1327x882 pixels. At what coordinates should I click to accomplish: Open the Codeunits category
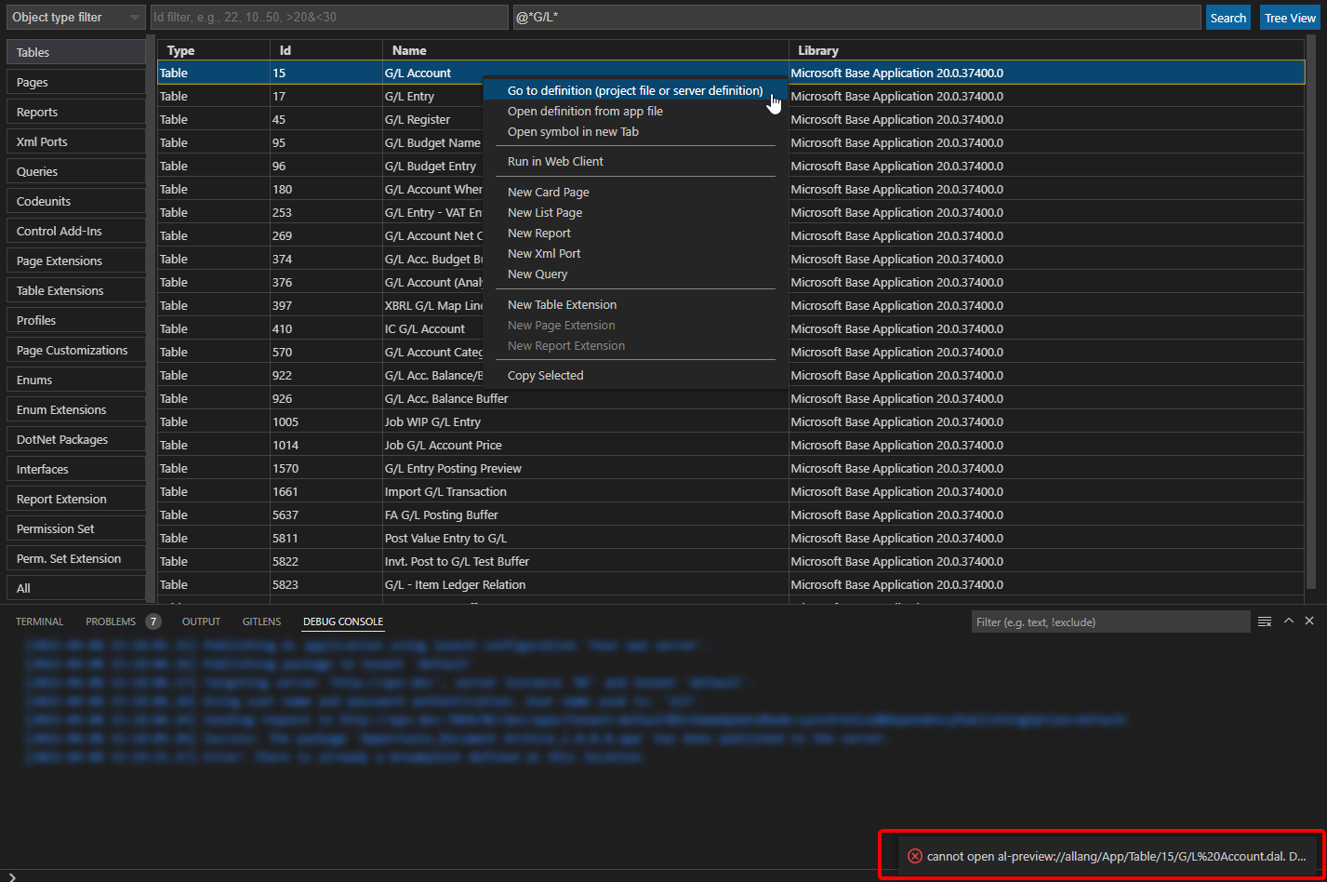pyautogui.click(x=74, y=200)
